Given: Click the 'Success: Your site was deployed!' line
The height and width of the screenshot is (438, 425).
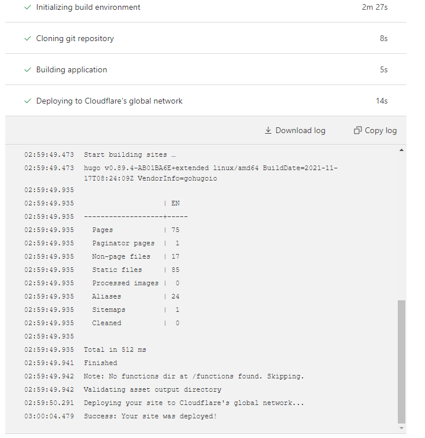Looking at the screenshot, I should coord(150,417).
